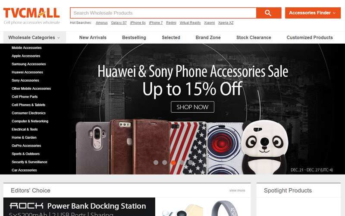The height and width of the screenshot is (216, 345).
Task: Open the ROCK Power Bank Docking Station banner
Action: click(x=79, y=207)
